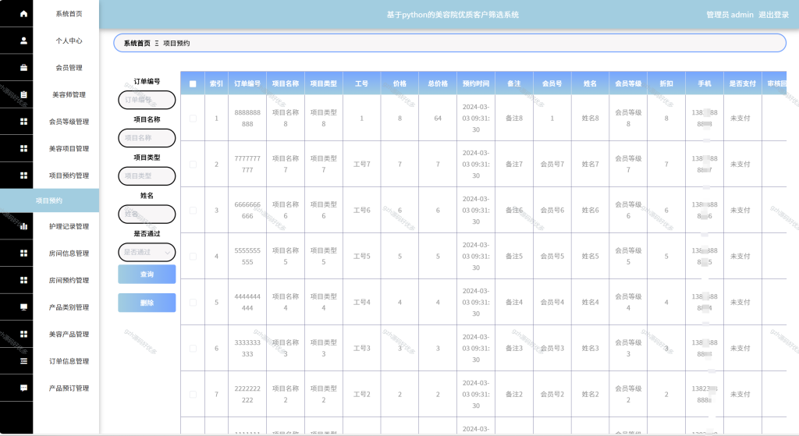
Task: Click the 工号5 cell
Action: pos(362,256)
